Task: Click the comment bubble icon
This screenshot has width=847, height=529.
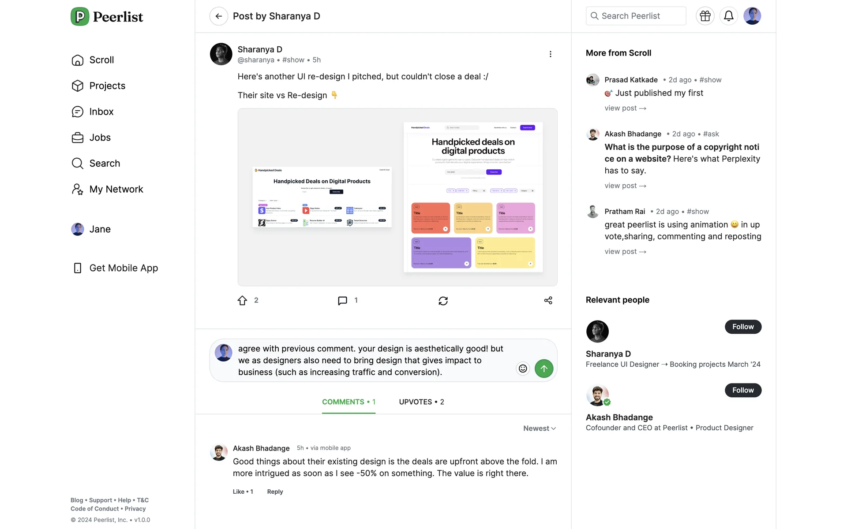Action: tap(342, 301)
